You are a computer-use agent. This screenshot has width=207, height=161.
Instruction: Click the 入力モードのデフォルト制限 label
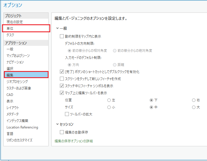coord(83,58)
